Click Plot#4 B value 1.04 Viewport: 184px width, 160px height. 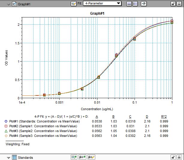click(x=114, y=136)
